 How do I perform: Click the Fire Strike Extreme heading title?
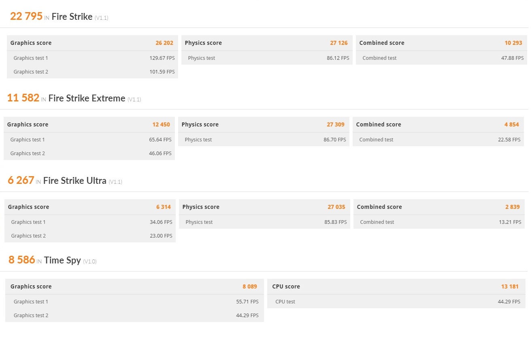(x=87, y=98)
